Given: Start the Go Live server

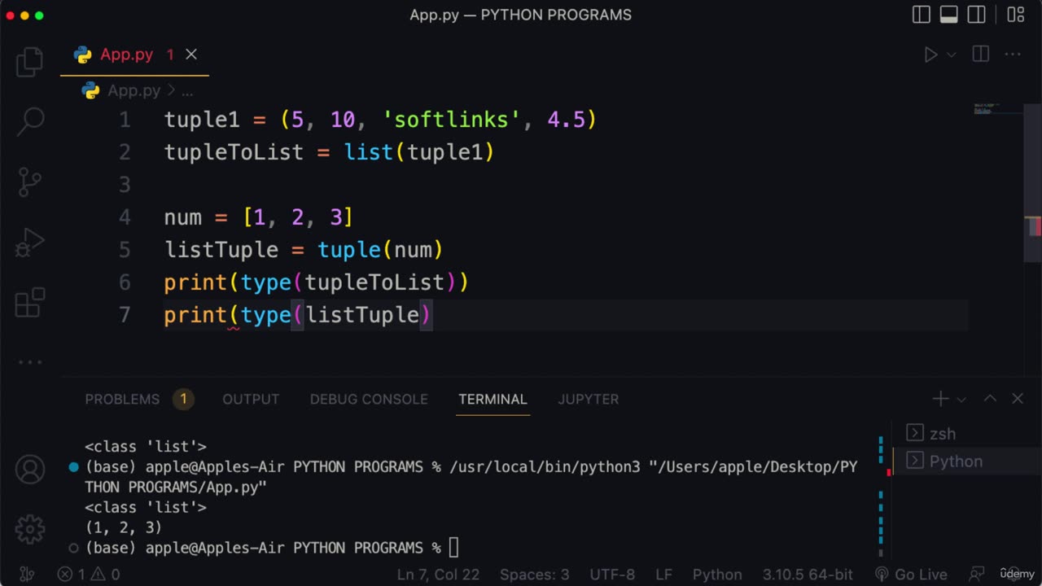Looking at the screenshot, I should pyautogui.click(x=910, y=575).
